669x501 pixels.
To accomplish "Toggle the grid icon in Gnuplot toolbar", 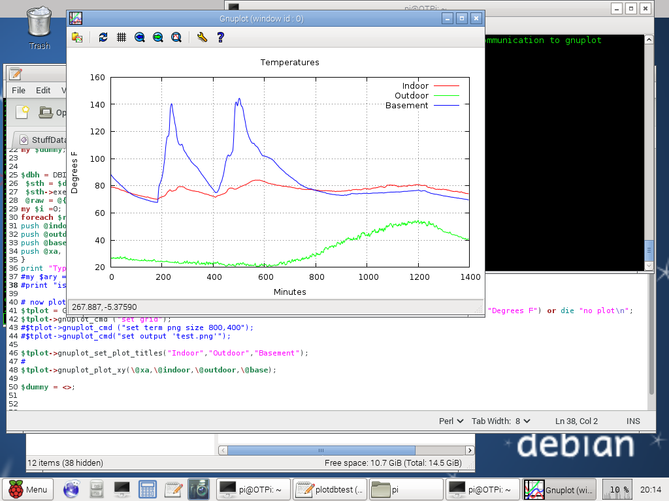I will [122, 37].
